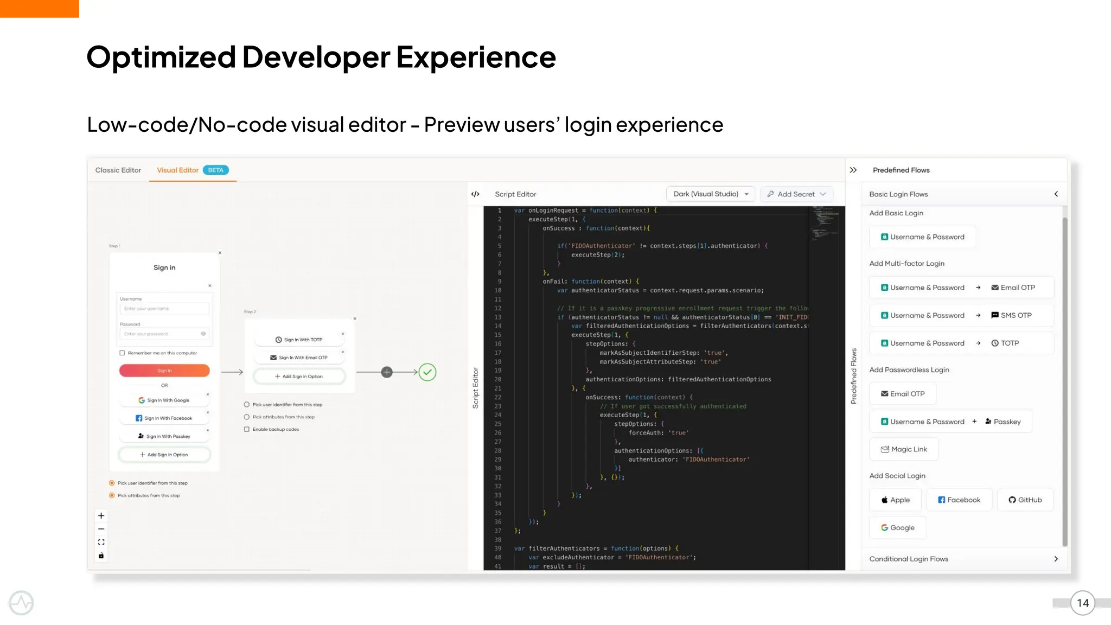Expand the Conditional Login Flows section
This screenshot has height=625, width=1111.
point(1056,559)
